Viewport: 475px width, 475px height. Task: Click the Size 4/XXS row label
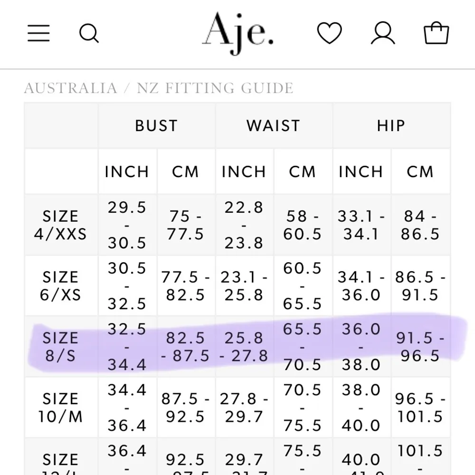(x=60, y=225)
